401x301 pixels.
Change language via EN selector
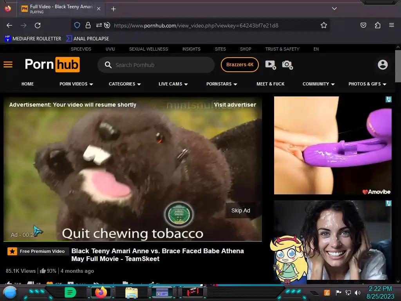pyautogui.click(x=316, y=49)
